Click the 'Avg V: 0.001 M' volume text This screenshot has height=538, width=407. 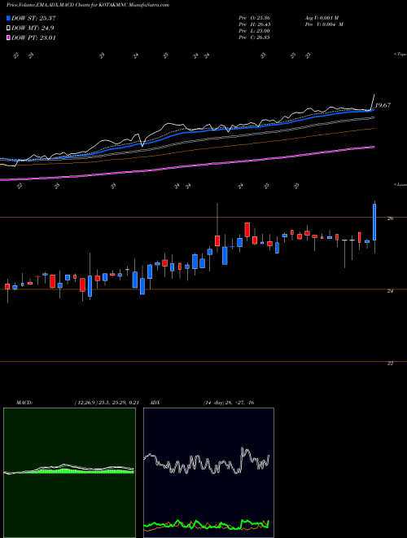[x=321, y=18]
